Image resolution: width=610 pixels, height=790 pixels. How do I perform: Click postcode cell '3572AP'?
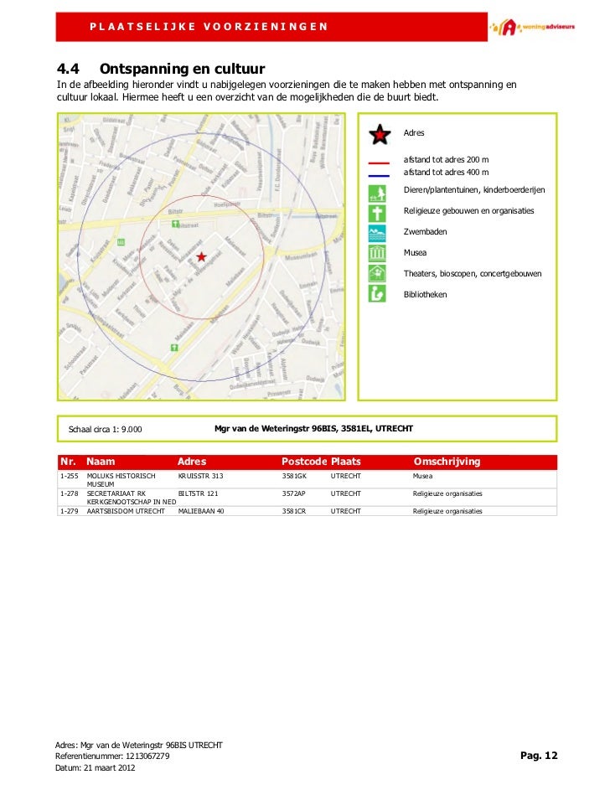293,493
